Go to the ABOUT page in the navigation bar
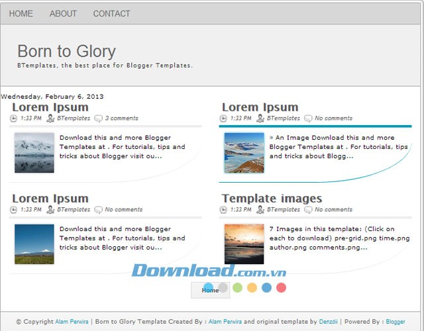Viewport: 424px width, 331px height. coord(63,13)
